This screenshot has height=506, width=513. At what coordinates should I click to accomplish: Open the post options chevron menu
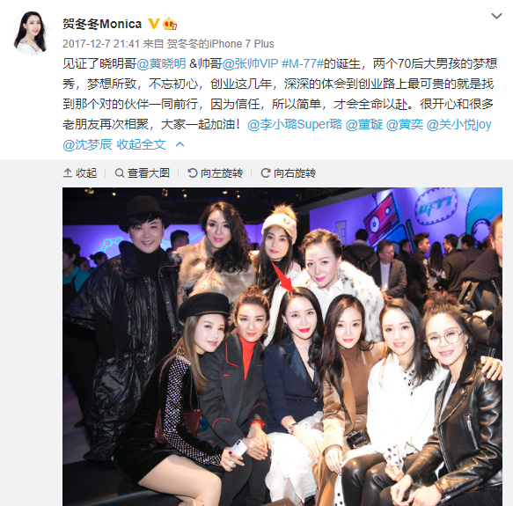(496, 16)
